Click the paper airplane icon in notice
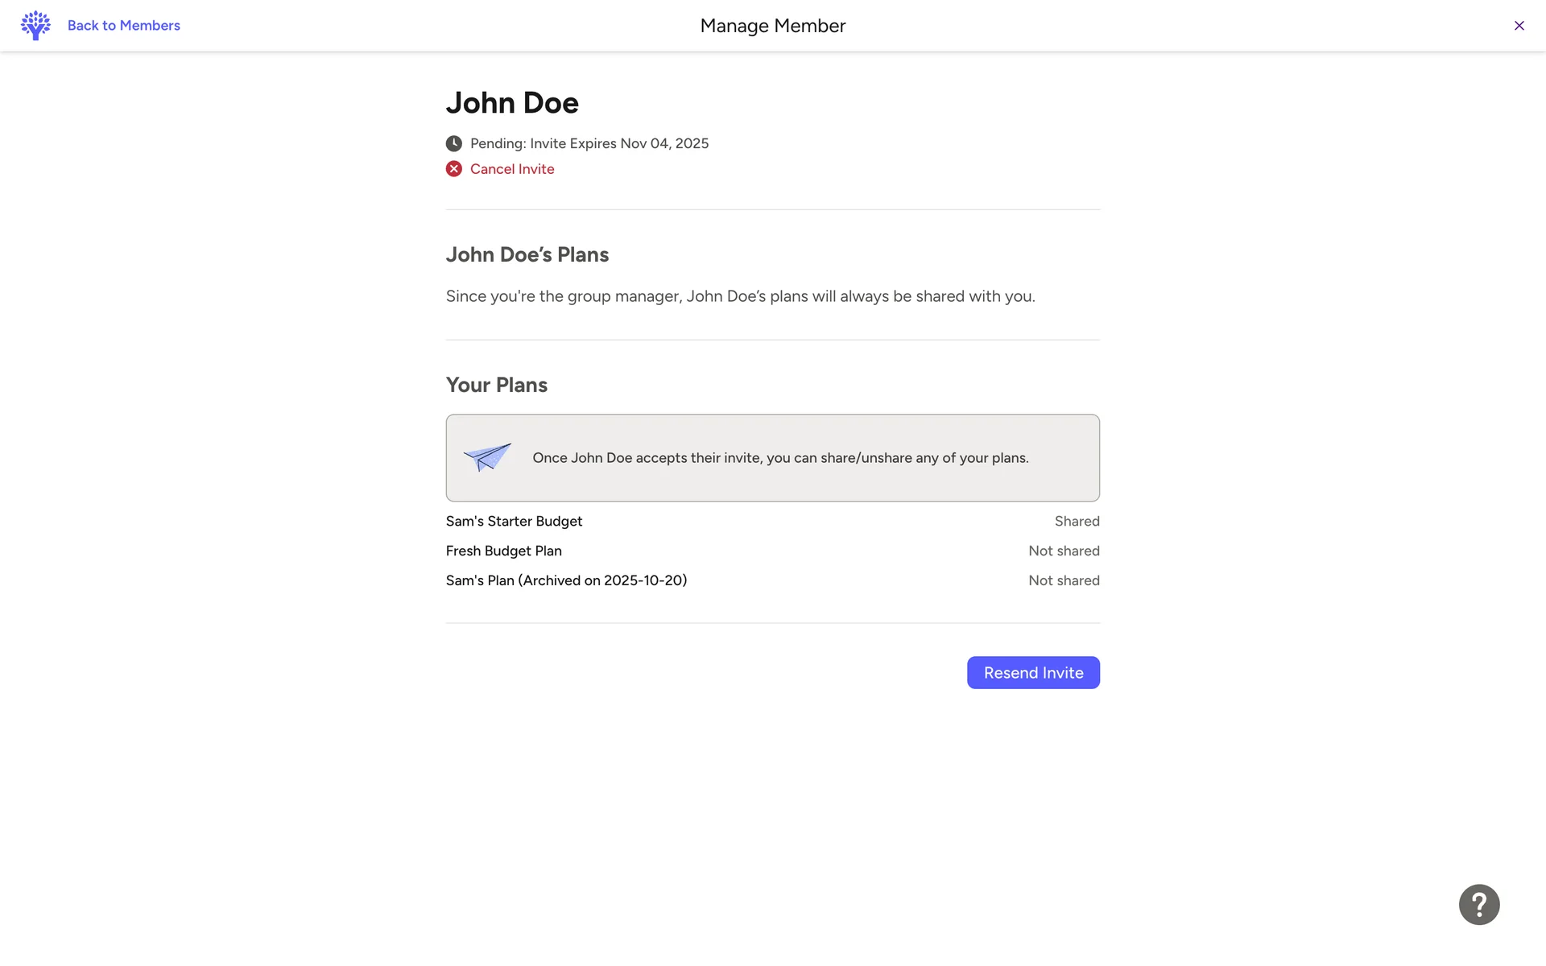1546x966 pixels. [x=487, y=457]
